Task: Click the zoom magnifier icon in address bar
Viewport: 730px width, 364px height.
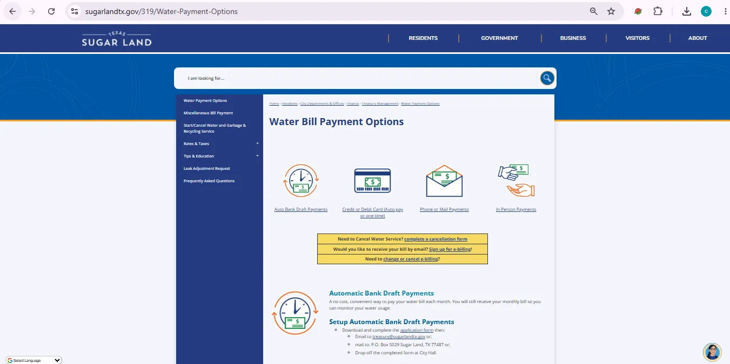Action: coord(594,11)
